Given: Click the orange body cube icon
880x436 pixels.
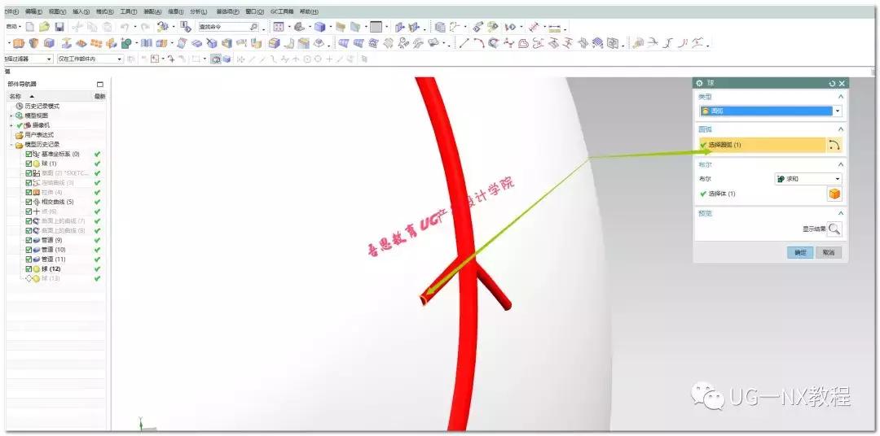Looking at the screenshot, I should (x=834, y=194).
